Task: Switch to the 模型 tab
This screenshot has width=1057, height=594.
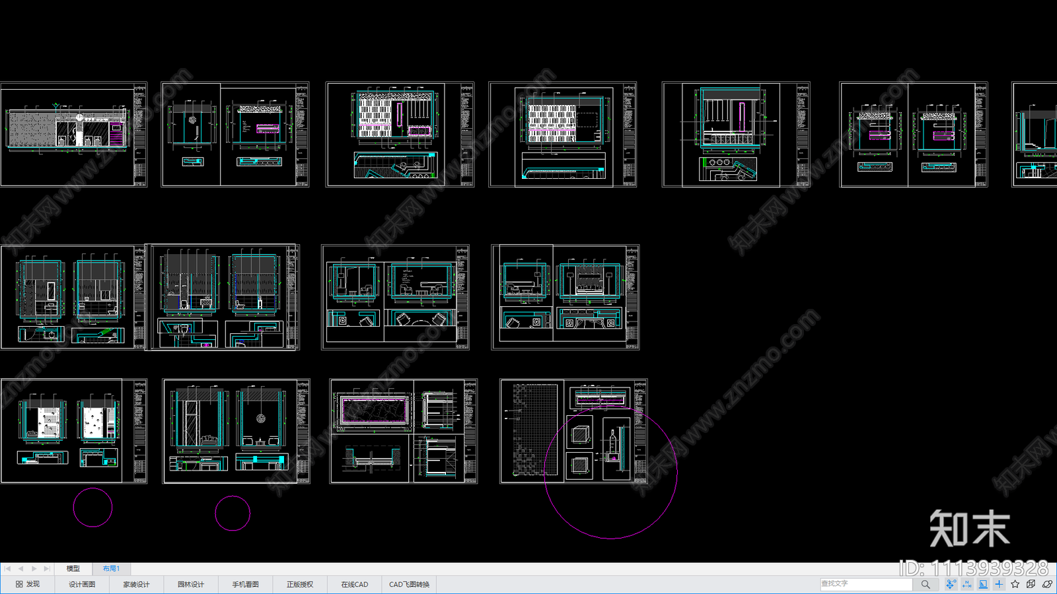Action: (73, 568)
